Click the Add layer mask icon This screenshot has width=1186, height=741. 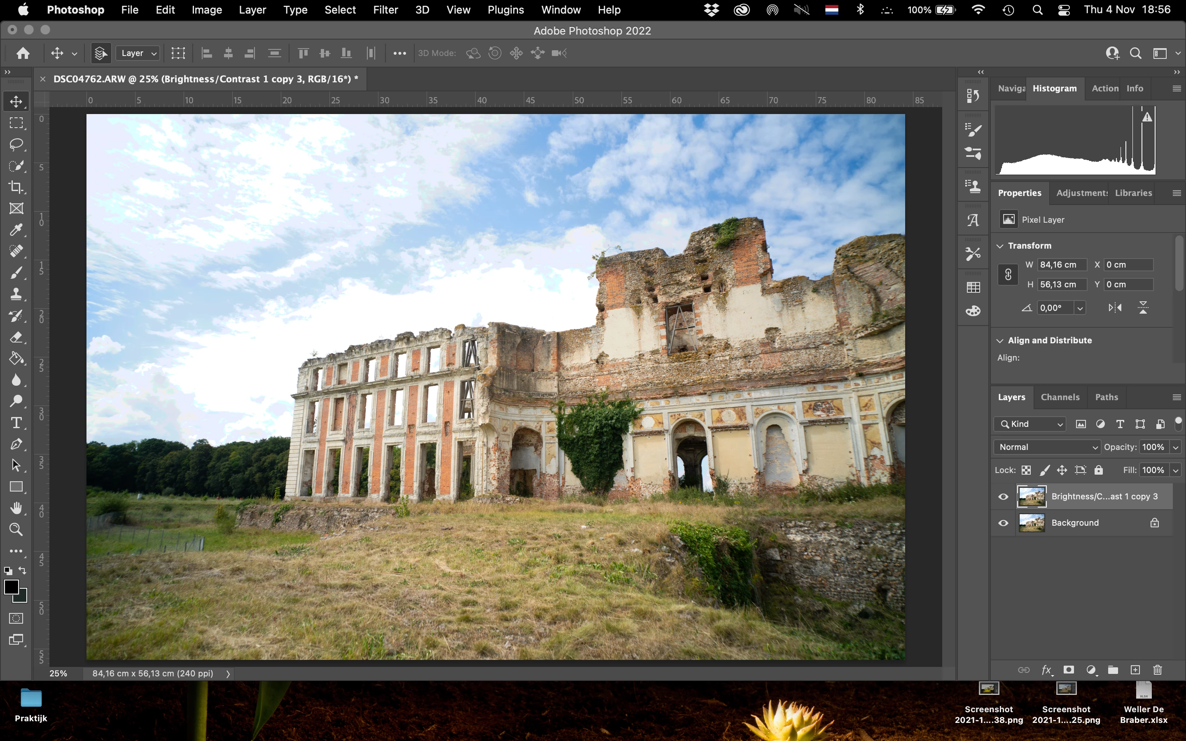coord(1068,670)
